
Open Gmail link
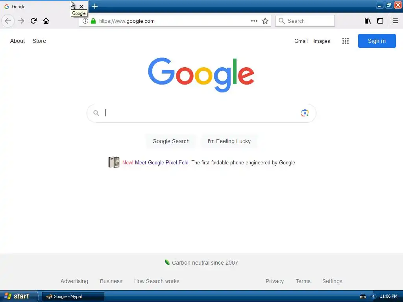tap(301, 41)
